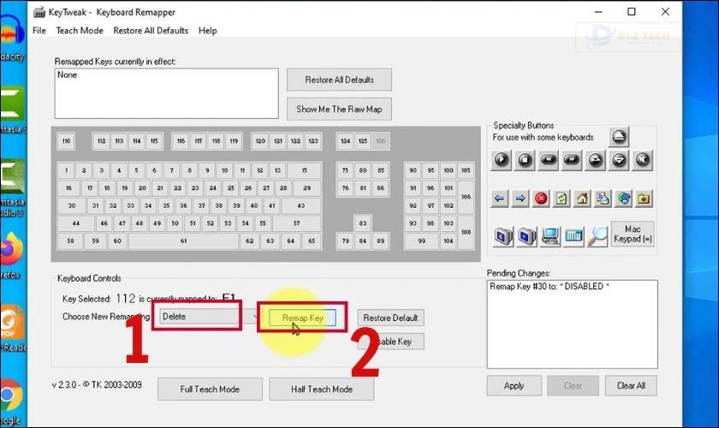The height and width of the screenshot is (428, 719).
Task: Click the second monitor Wake button
Action: coord(526,236)
